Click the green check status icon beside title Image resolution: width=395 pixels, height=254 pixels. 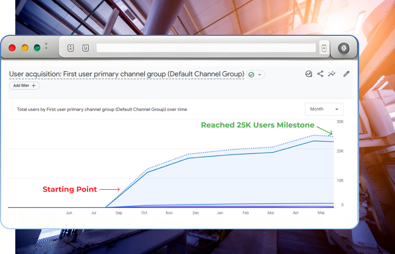(252, 75)
